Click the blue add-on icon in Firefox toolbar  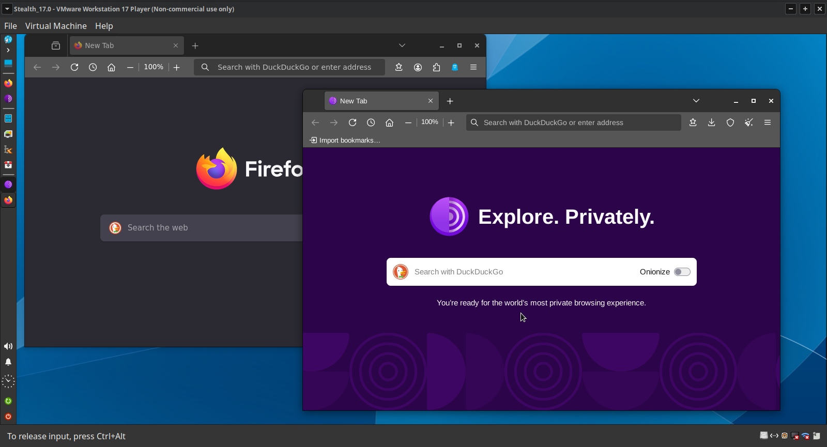click(x=455, y=67)
